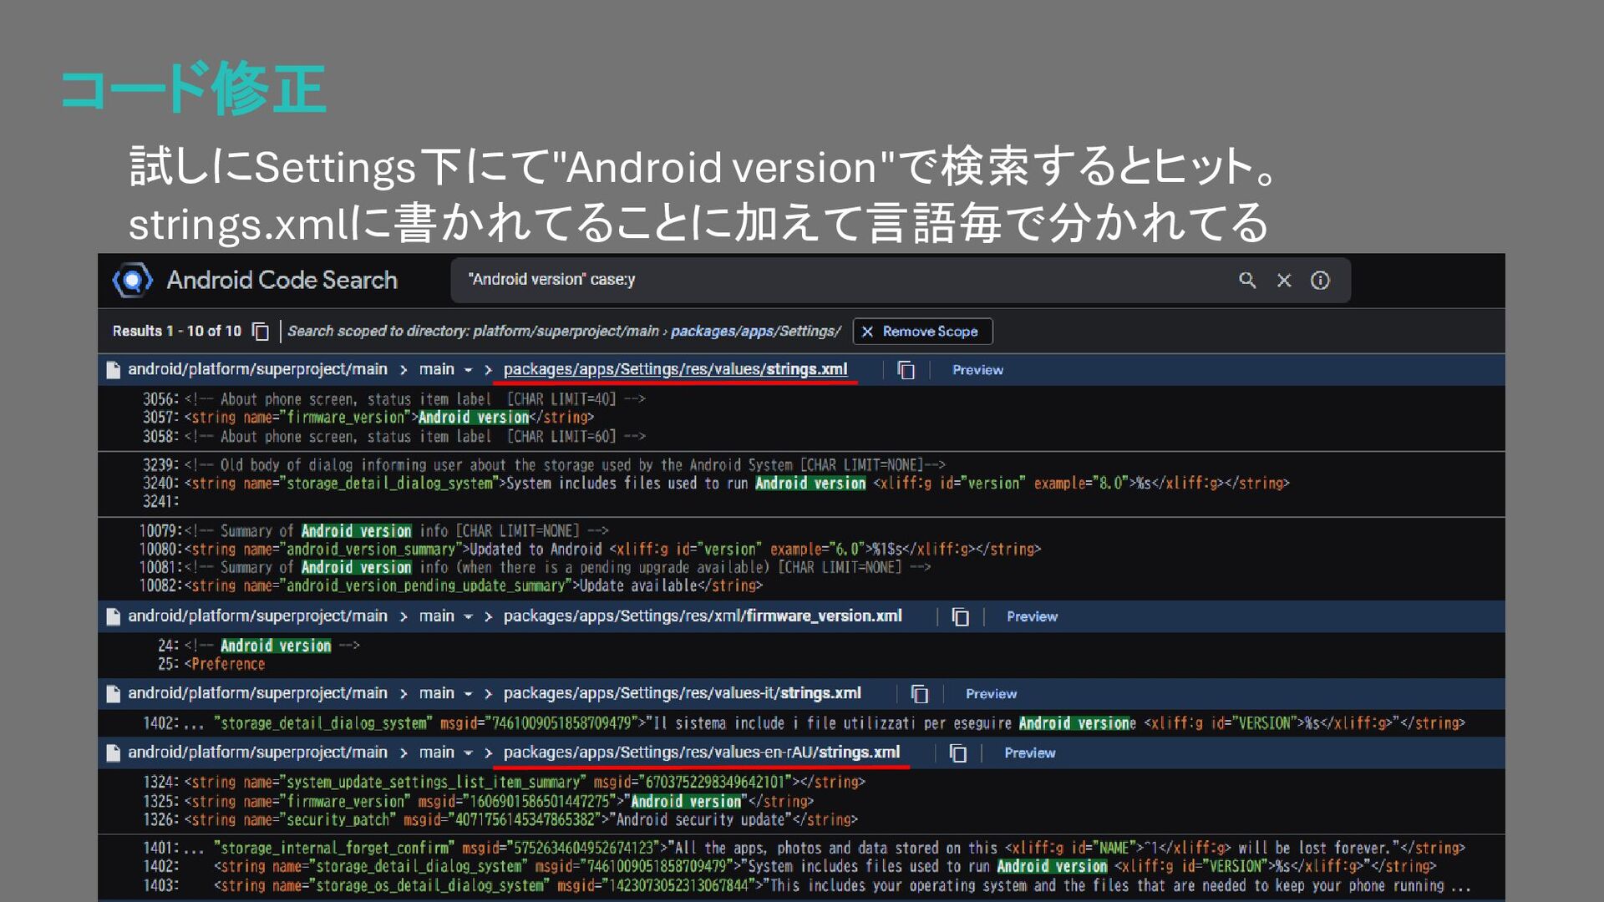Clear the search query with the X icon
1604x902 pixels.
1284,281
